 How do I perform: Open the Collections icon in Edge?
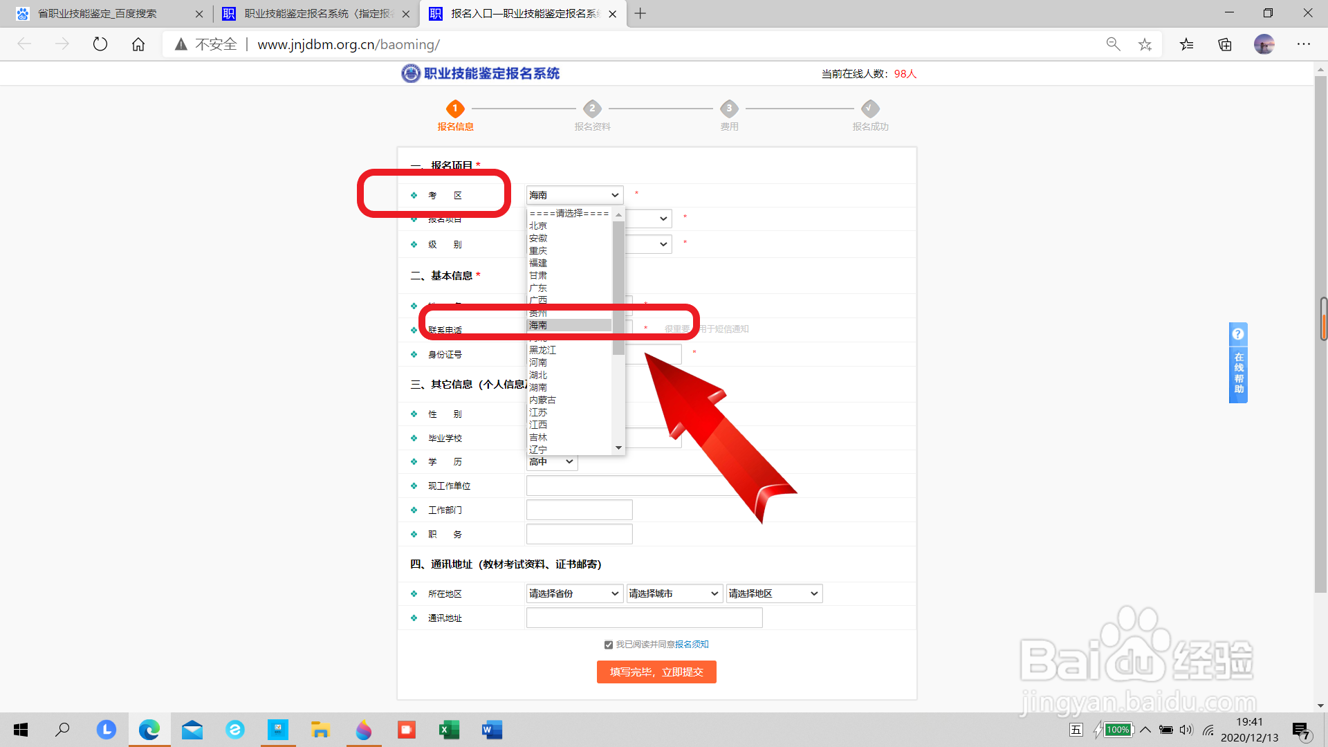(1224, 44)
